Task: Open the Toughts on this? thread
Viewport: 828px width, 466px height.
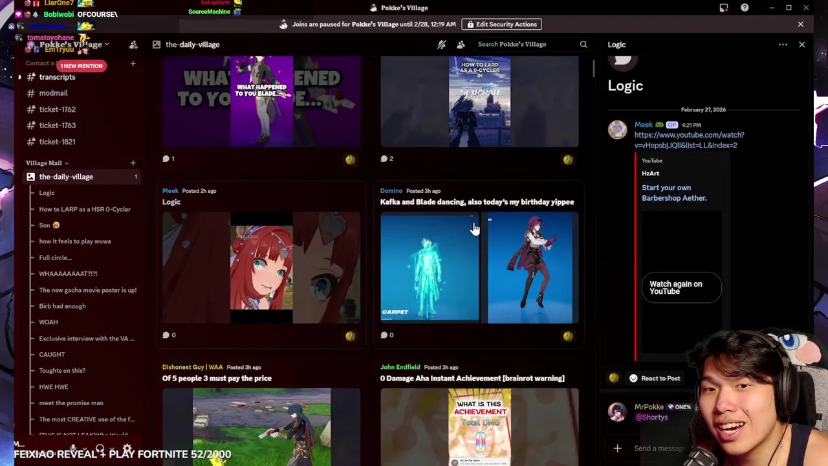Action: point(62,371)
